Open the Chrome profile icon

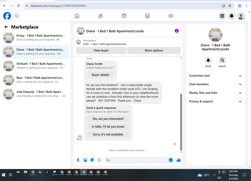[239, 6]
